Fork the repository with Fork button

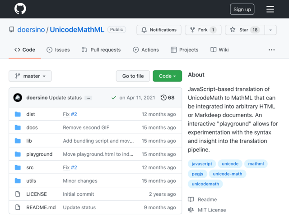tap(203, 30)
